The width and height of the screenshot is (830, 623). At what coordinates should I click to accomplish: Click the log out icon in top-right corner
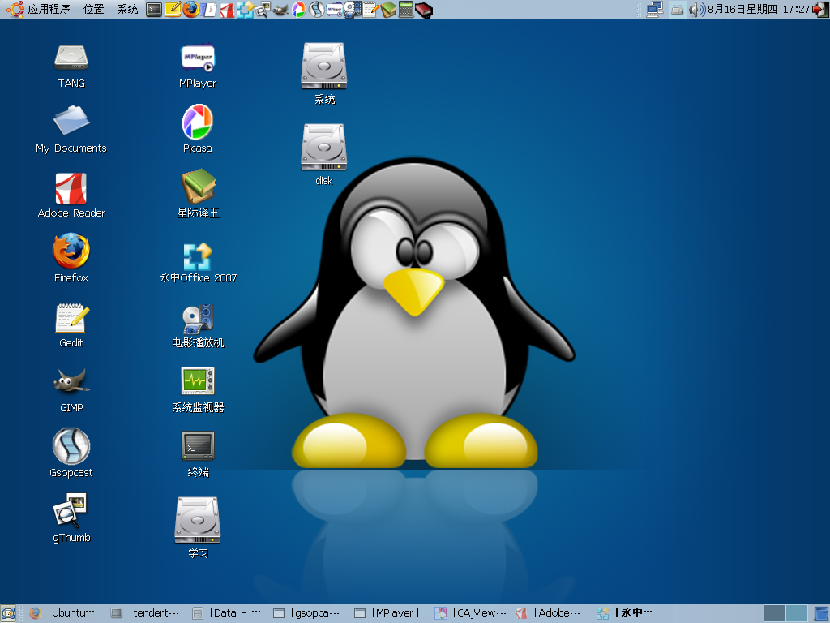click(x=821, y=10)
